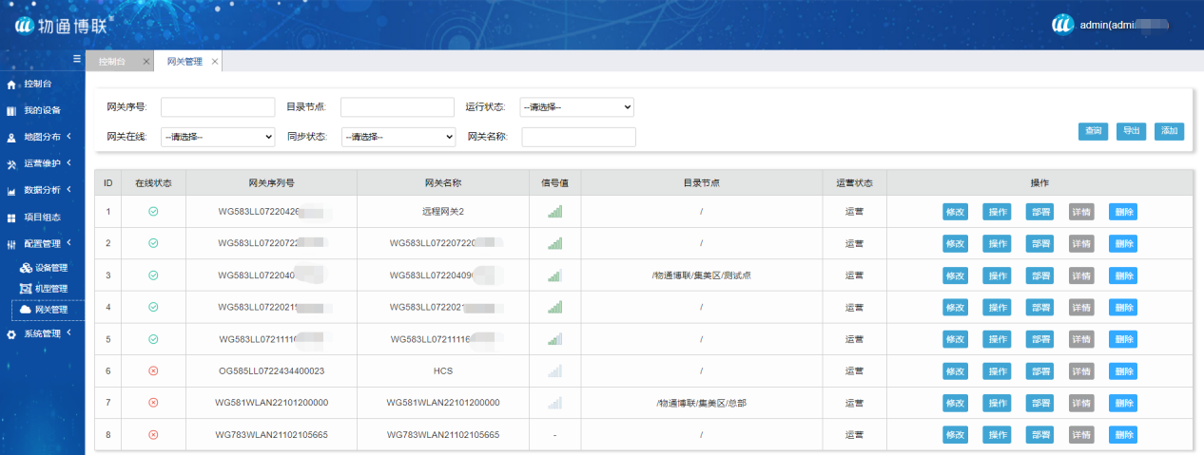1204x455 pixels.
Task: Click the red offline status icon in row 6
Action: [x=153, y=370]
